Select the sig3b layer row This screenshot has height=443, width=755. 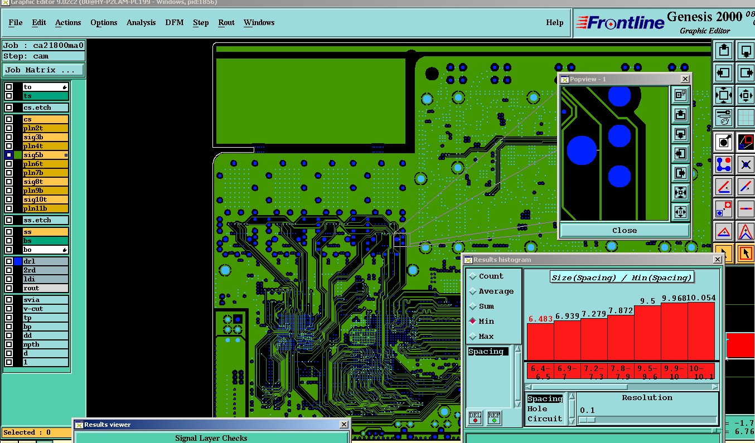[x=45, y=137]
